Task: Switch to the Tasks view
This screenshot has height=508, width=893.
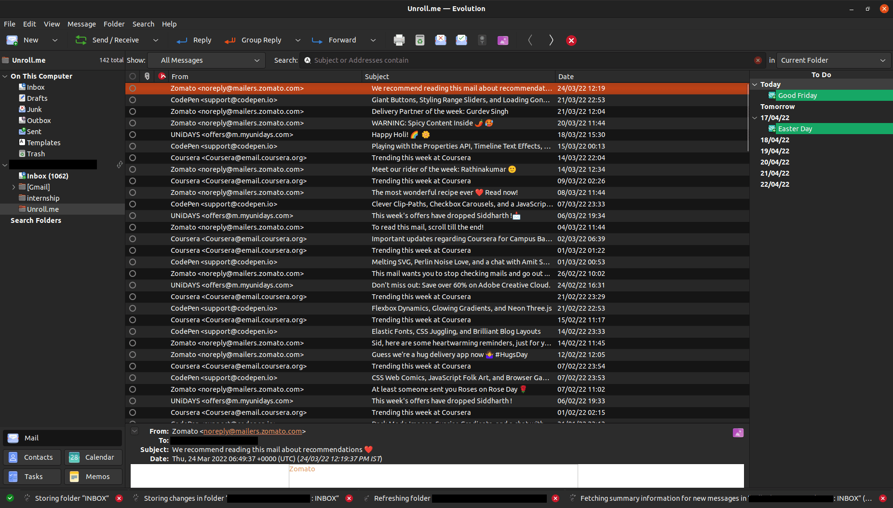Action: click(32, 477)
